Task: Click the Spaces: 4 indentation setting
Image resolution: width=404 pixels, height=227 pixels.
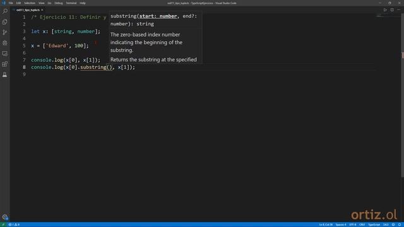Action: coord(341,224)
